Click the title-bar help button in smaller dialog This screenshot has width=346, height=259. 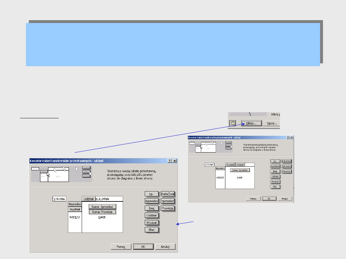point(287,137)
